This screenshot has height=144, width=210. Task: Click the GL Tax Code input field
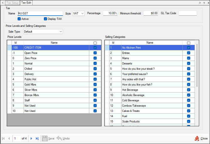click(x=188, y=13)
